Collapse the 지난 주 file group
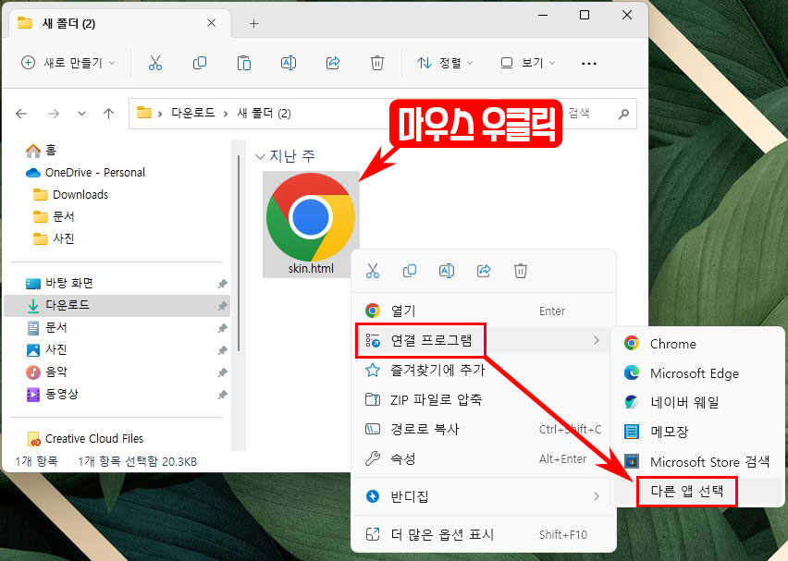 pyautogui.click(x=260, y=156)
